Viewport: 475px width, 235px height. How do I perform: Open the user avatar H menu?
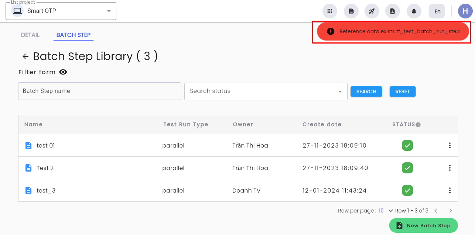[465, 11]
